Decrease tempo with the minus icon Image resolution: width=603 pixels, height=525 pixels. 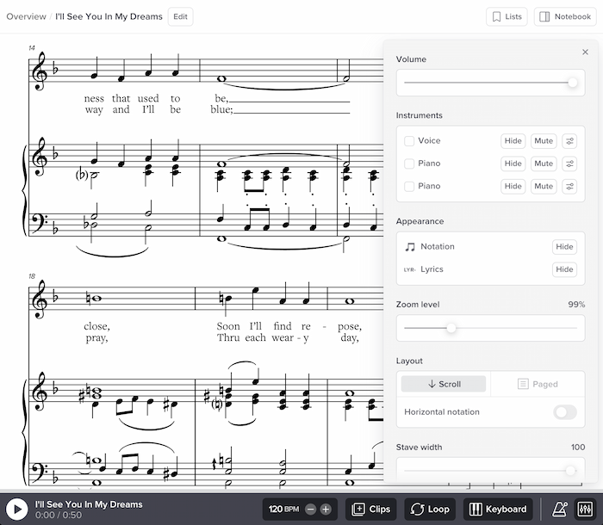311,510
